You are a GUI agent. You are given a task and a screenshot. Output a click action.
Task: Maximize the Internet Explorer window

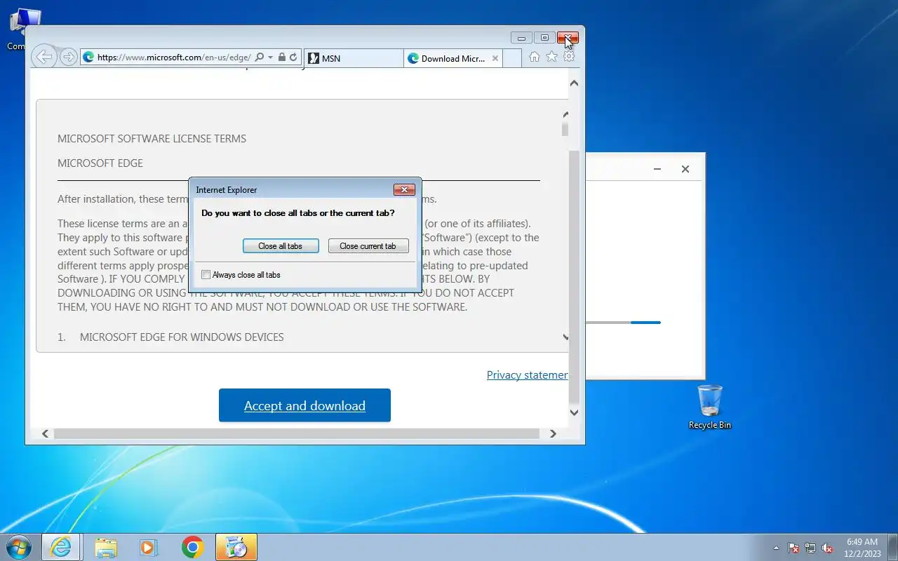pos(544,38)
